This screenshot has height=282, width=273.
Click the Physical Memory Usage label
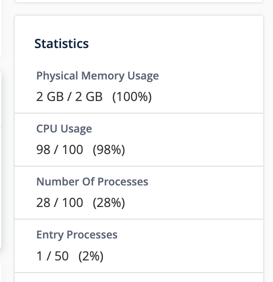97,75
